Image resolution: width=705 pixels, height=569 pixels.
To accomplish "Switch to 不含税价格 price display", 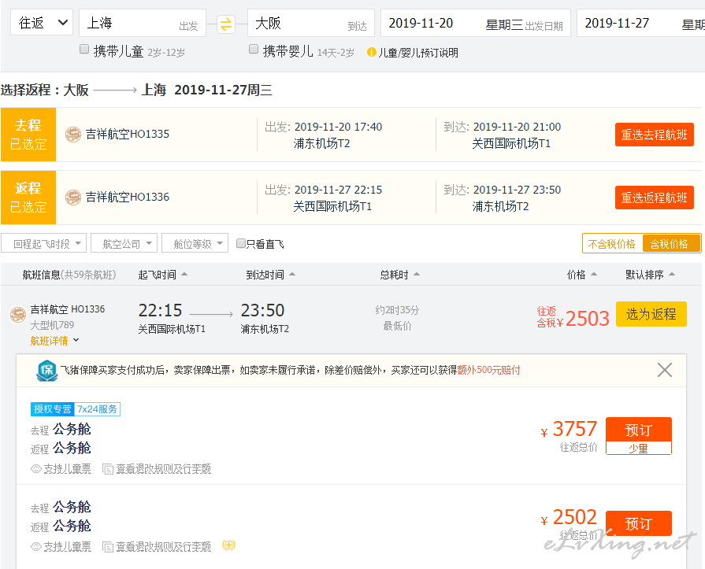I will (612, 244).
